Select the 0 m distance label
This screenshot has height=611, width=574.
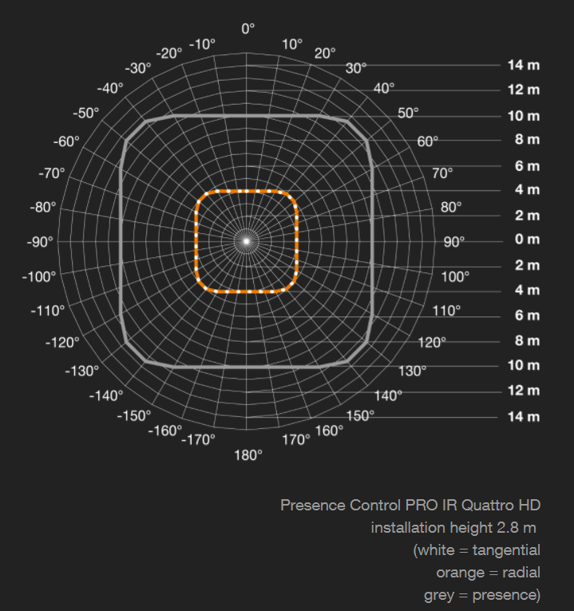(x=527, y=240)
